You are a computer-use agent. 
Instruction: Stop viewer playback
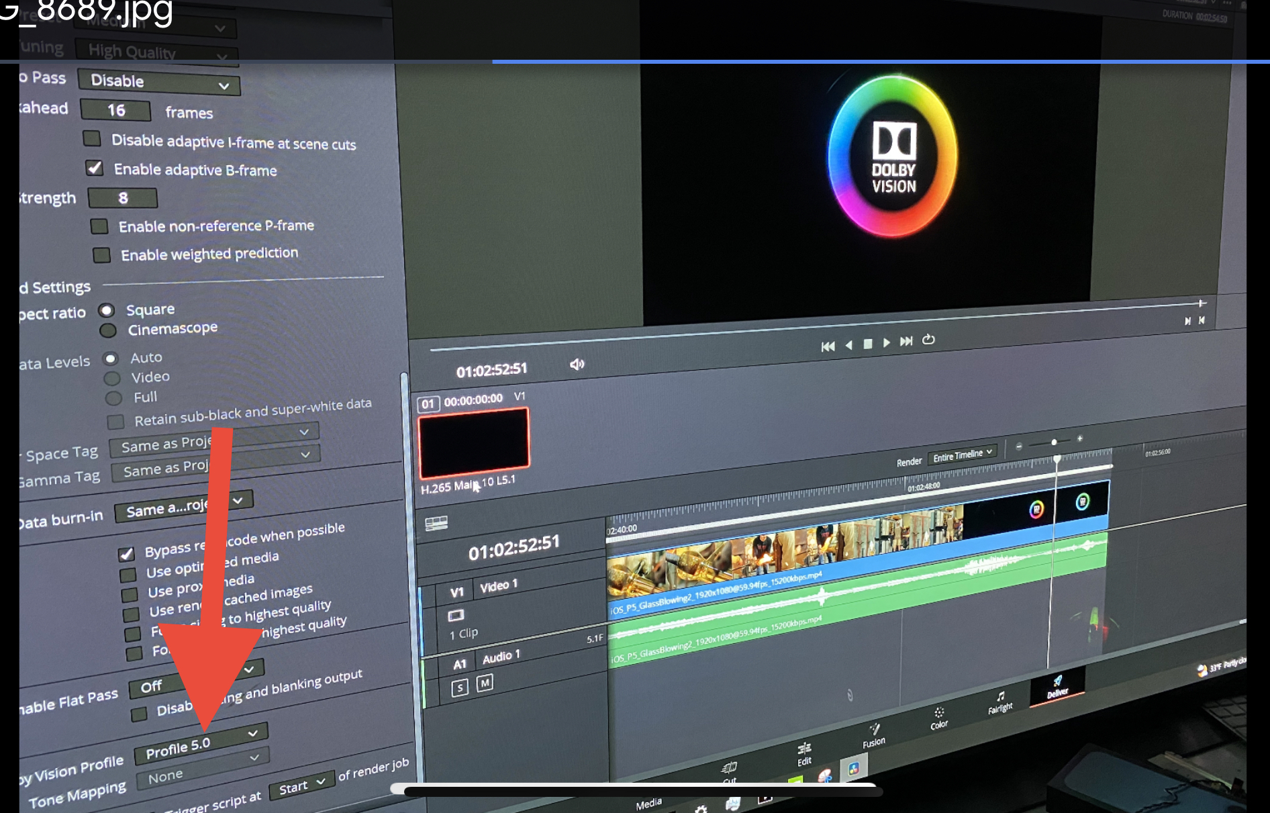867,344
